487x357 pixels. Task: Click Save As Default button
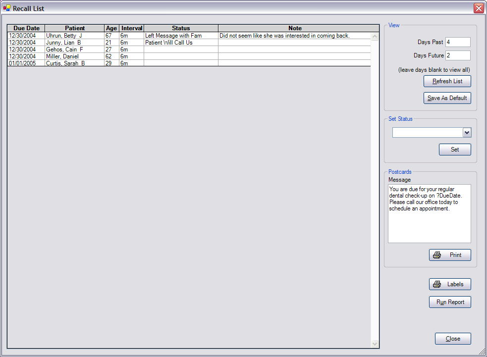pyautogui.click(x=447, y=98)
